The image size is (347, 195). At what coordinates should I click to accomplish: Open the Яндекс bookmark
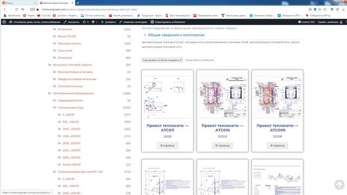(29, 16)
